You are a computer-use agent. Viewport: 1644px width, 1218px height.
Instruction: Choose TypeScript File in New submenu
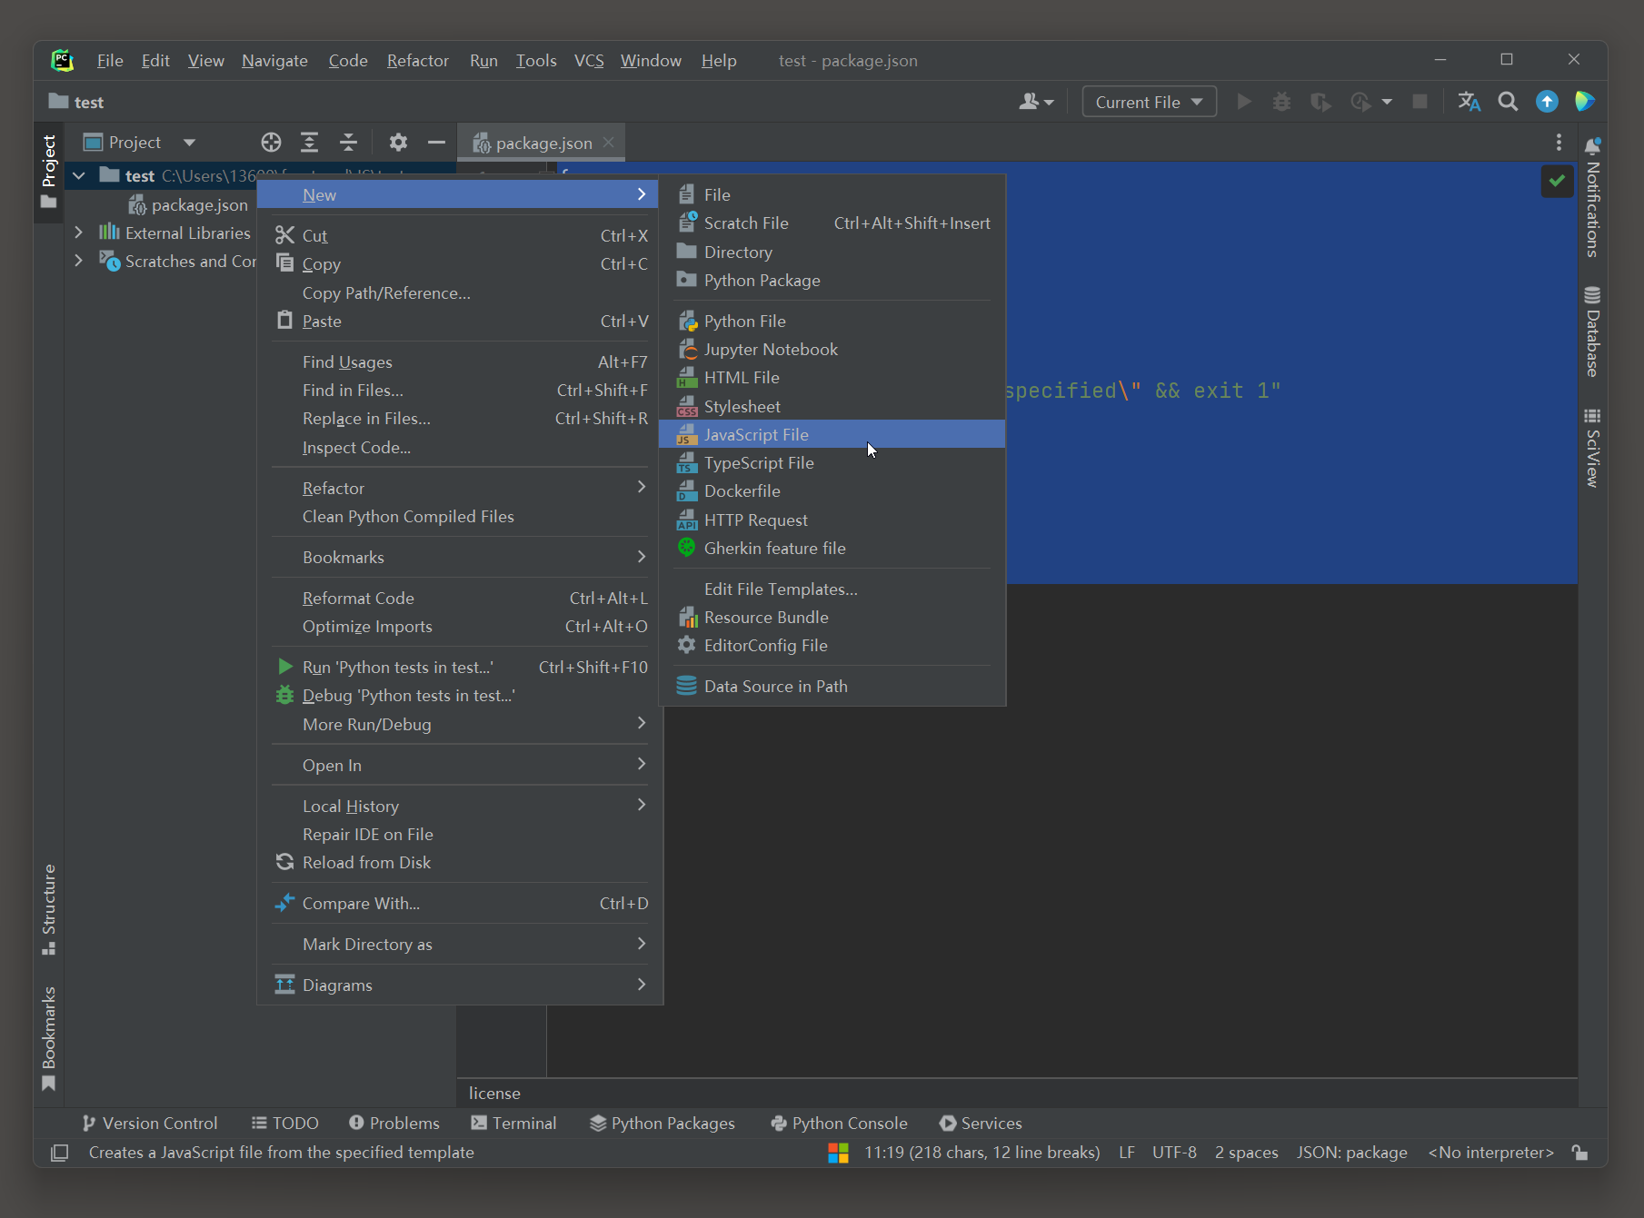[832, 462]
